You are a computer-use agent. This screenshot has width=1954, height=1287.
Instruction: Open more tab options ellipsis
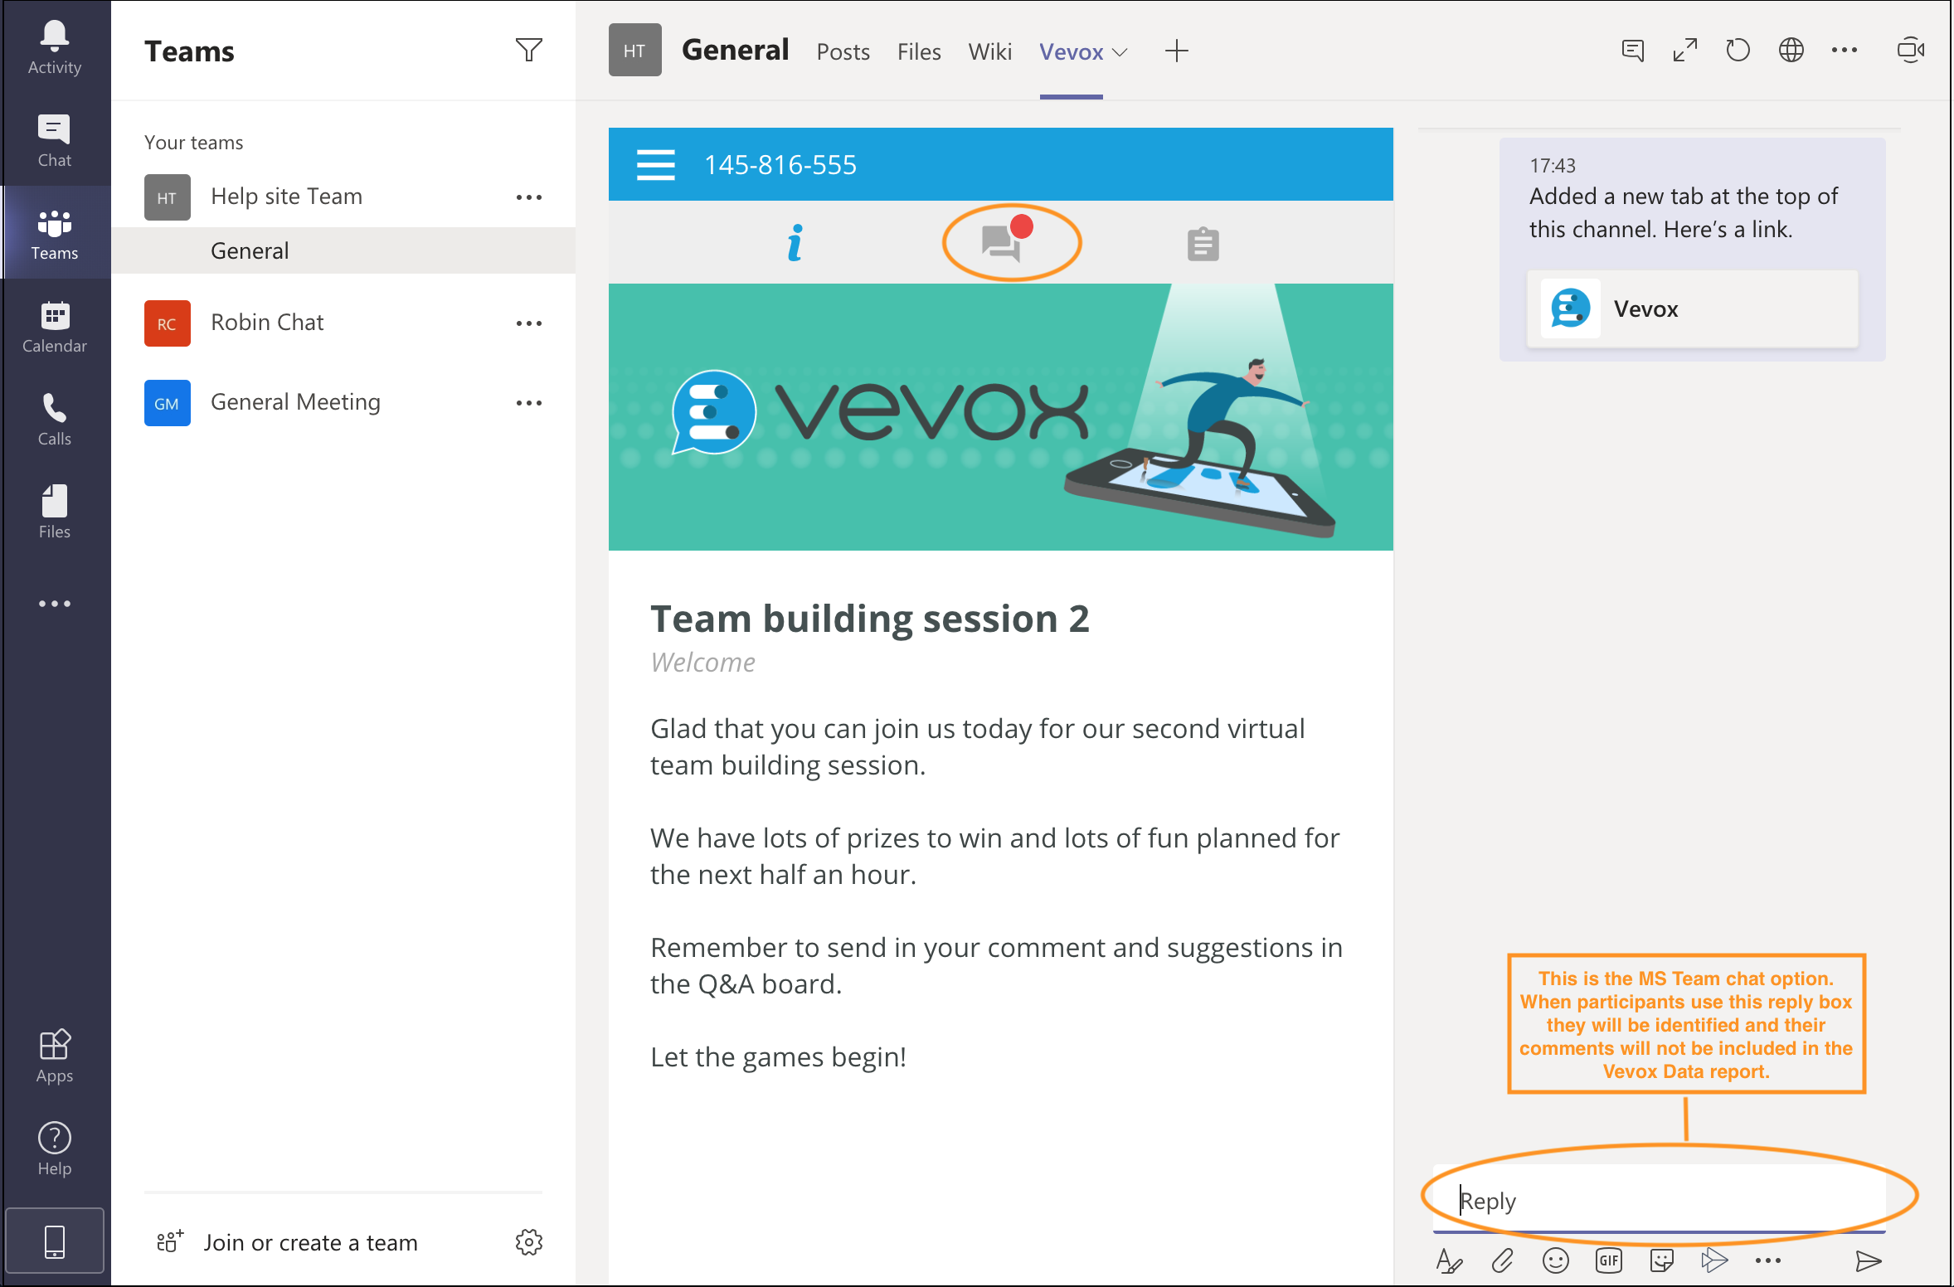(x=1844, y=51)
